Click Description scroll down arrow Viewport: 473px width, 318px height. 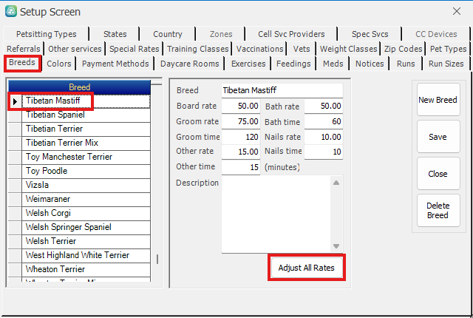pyautogui.click(x=336, y=246)
